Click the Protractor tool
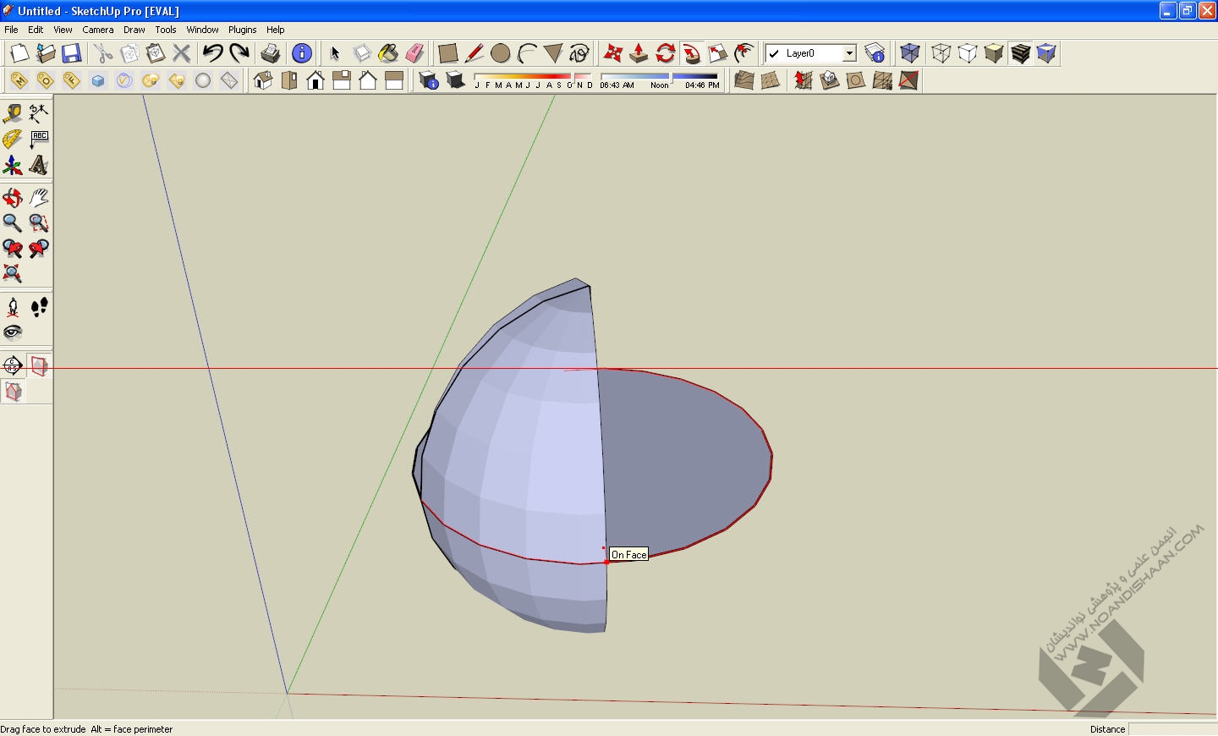 [13, 140]
